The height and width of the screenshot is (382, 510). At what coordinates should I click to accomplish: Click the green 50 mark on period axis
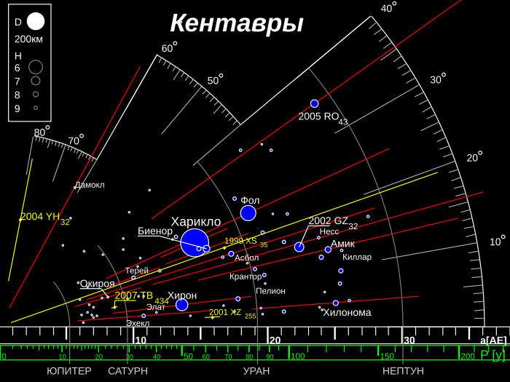coord(188,357)
